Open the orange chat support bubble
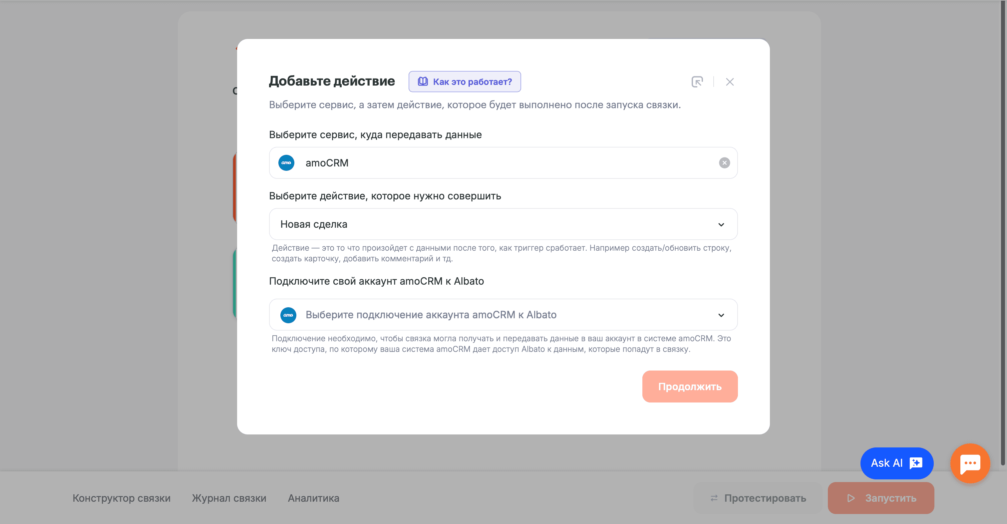 click(970, 463)
